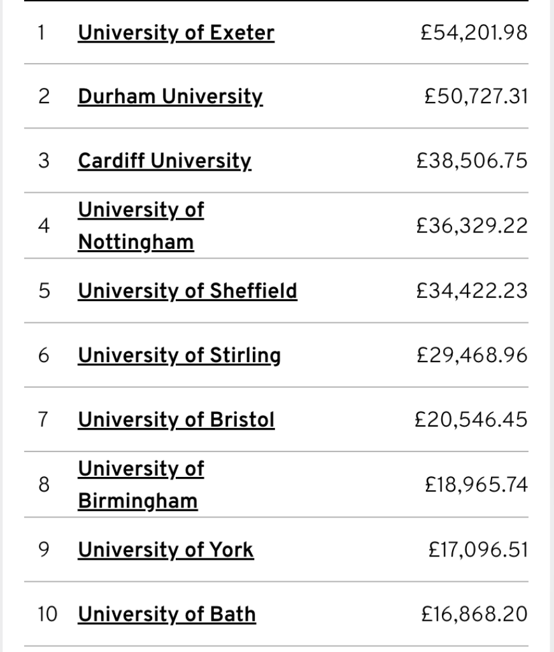Image resolution: width=554 pixels, height=652 pixels.
Task: Click rank number 10 beside Bath
Action: (47, 614)
